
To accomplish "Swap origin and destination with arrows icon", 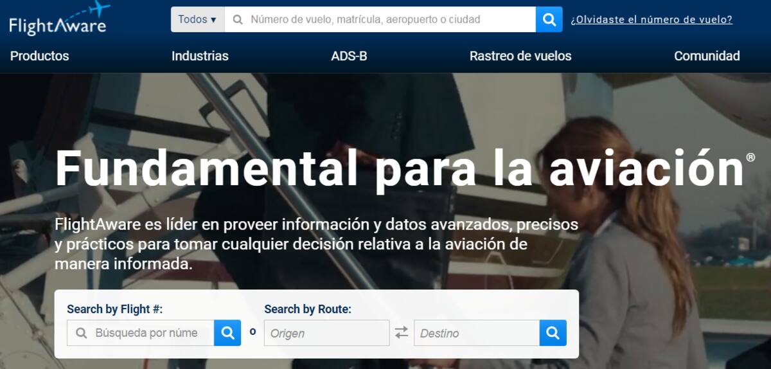I will (402, 333).
